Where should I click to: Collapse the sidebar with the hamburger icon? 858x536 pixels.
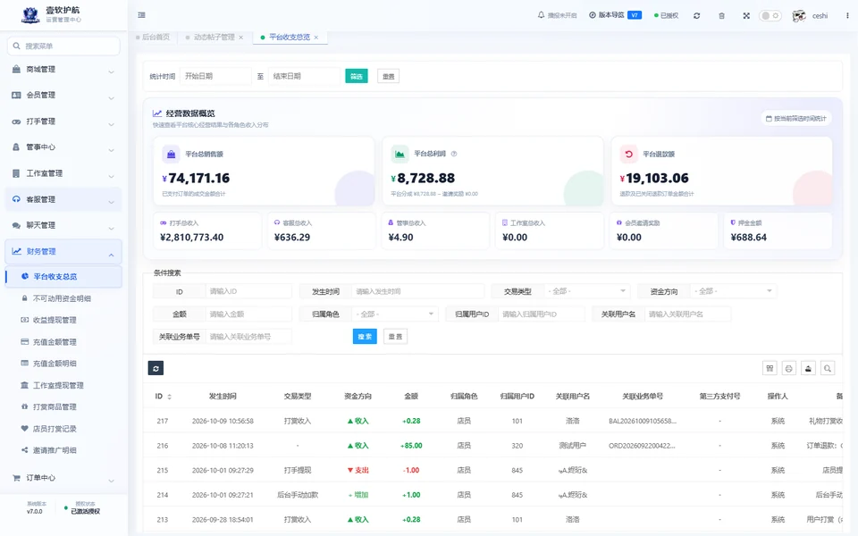pos(142,15)
